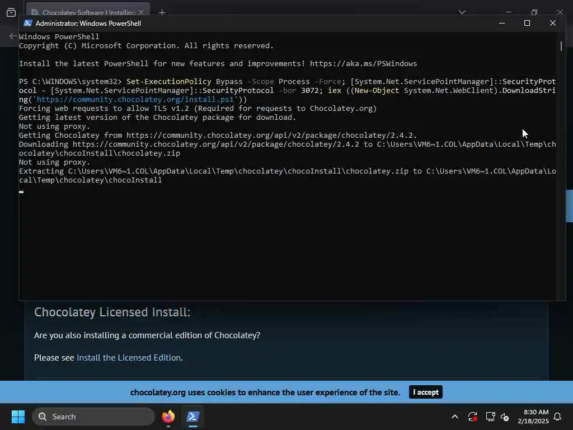Click 'Not using proxy.' first output line
The image size is (573, 430).
(x=54, y=127)
